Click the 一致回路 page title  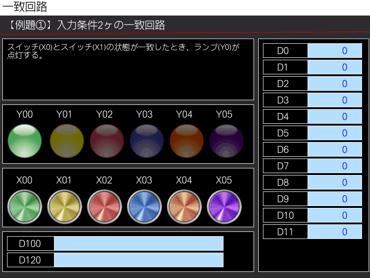pyautogui.click(x=25, y=7)
